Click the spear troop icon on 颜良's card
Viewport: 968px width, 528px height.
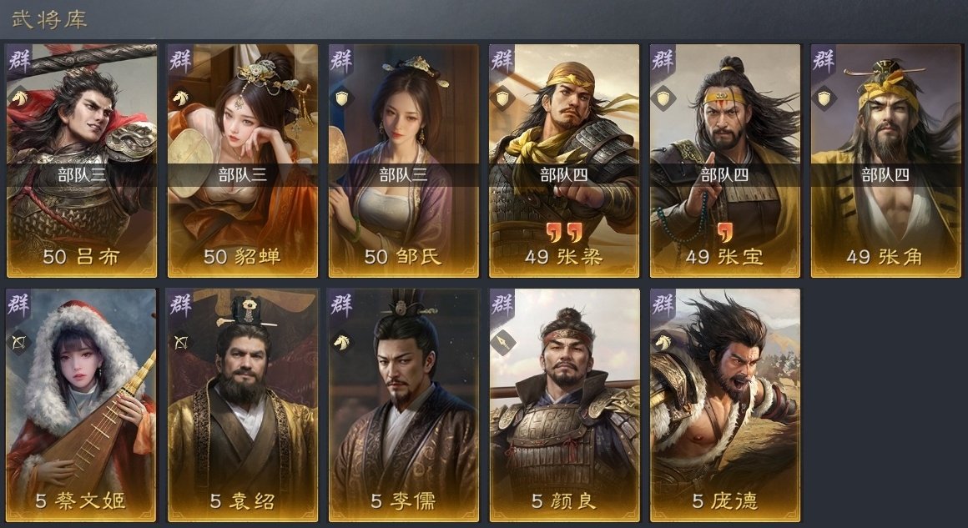tap(502, 342)
